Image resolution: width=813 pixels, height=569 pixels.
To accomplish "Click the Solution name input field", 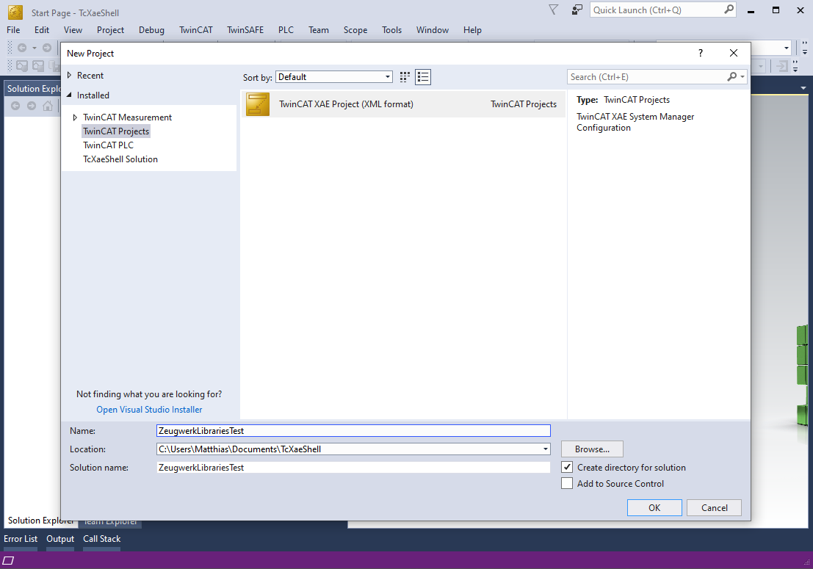I will tap(353, 467).
